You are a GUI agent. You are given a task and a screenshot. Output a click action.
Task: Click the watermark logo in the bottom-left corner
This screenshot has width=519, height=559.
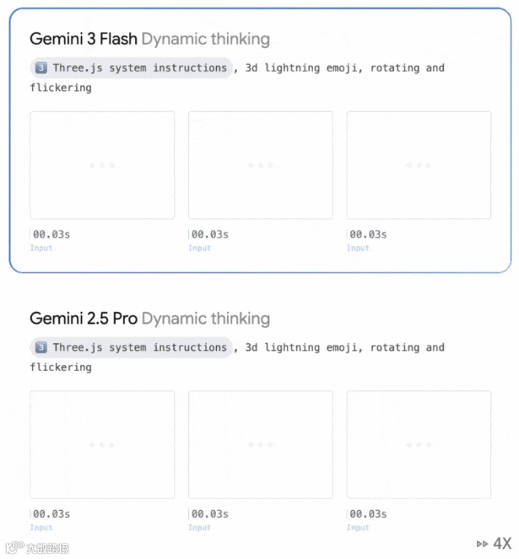tap(37, 548)
